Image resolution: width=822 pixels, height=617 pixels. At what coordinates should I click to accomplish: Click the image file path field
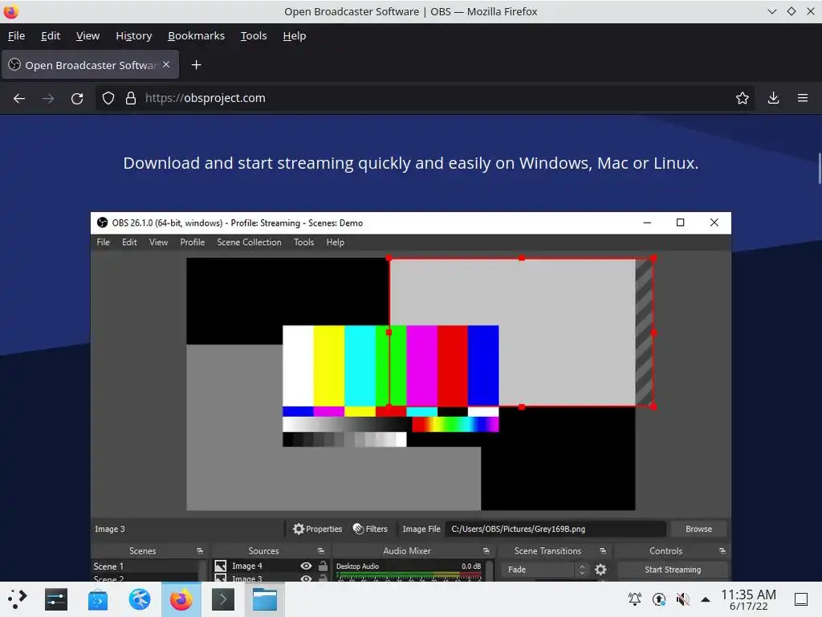click(555, 529)
